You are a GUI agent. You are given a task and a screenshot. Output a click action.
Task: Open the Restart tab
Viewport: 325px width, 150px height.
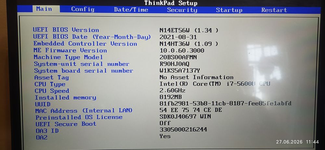(274, 10)
